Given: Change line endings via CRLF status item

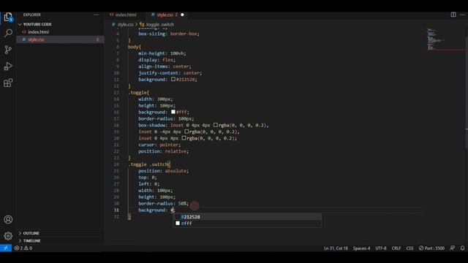Looking at the screenshot, I should pyautogui.click(x=396, y=248).
